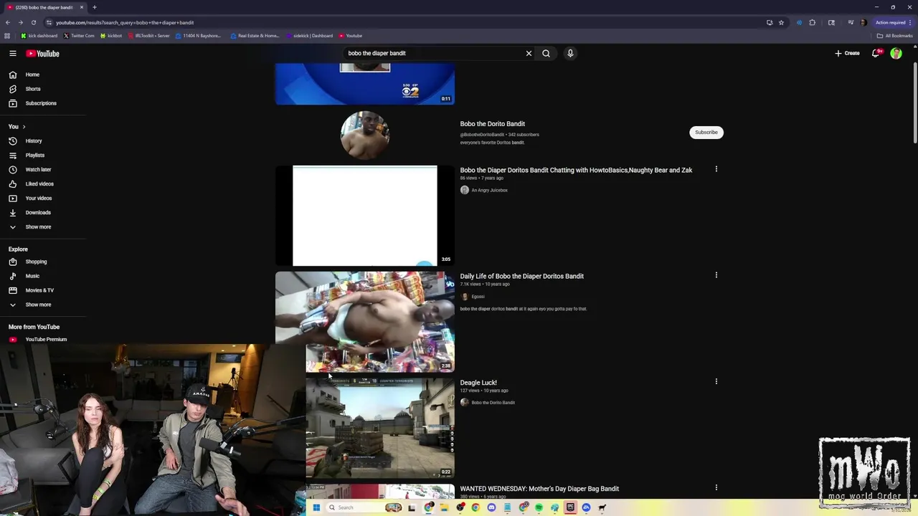The image size is (918, 516).
Task: Open the Movies & TV icon
Action: (13, 290)
